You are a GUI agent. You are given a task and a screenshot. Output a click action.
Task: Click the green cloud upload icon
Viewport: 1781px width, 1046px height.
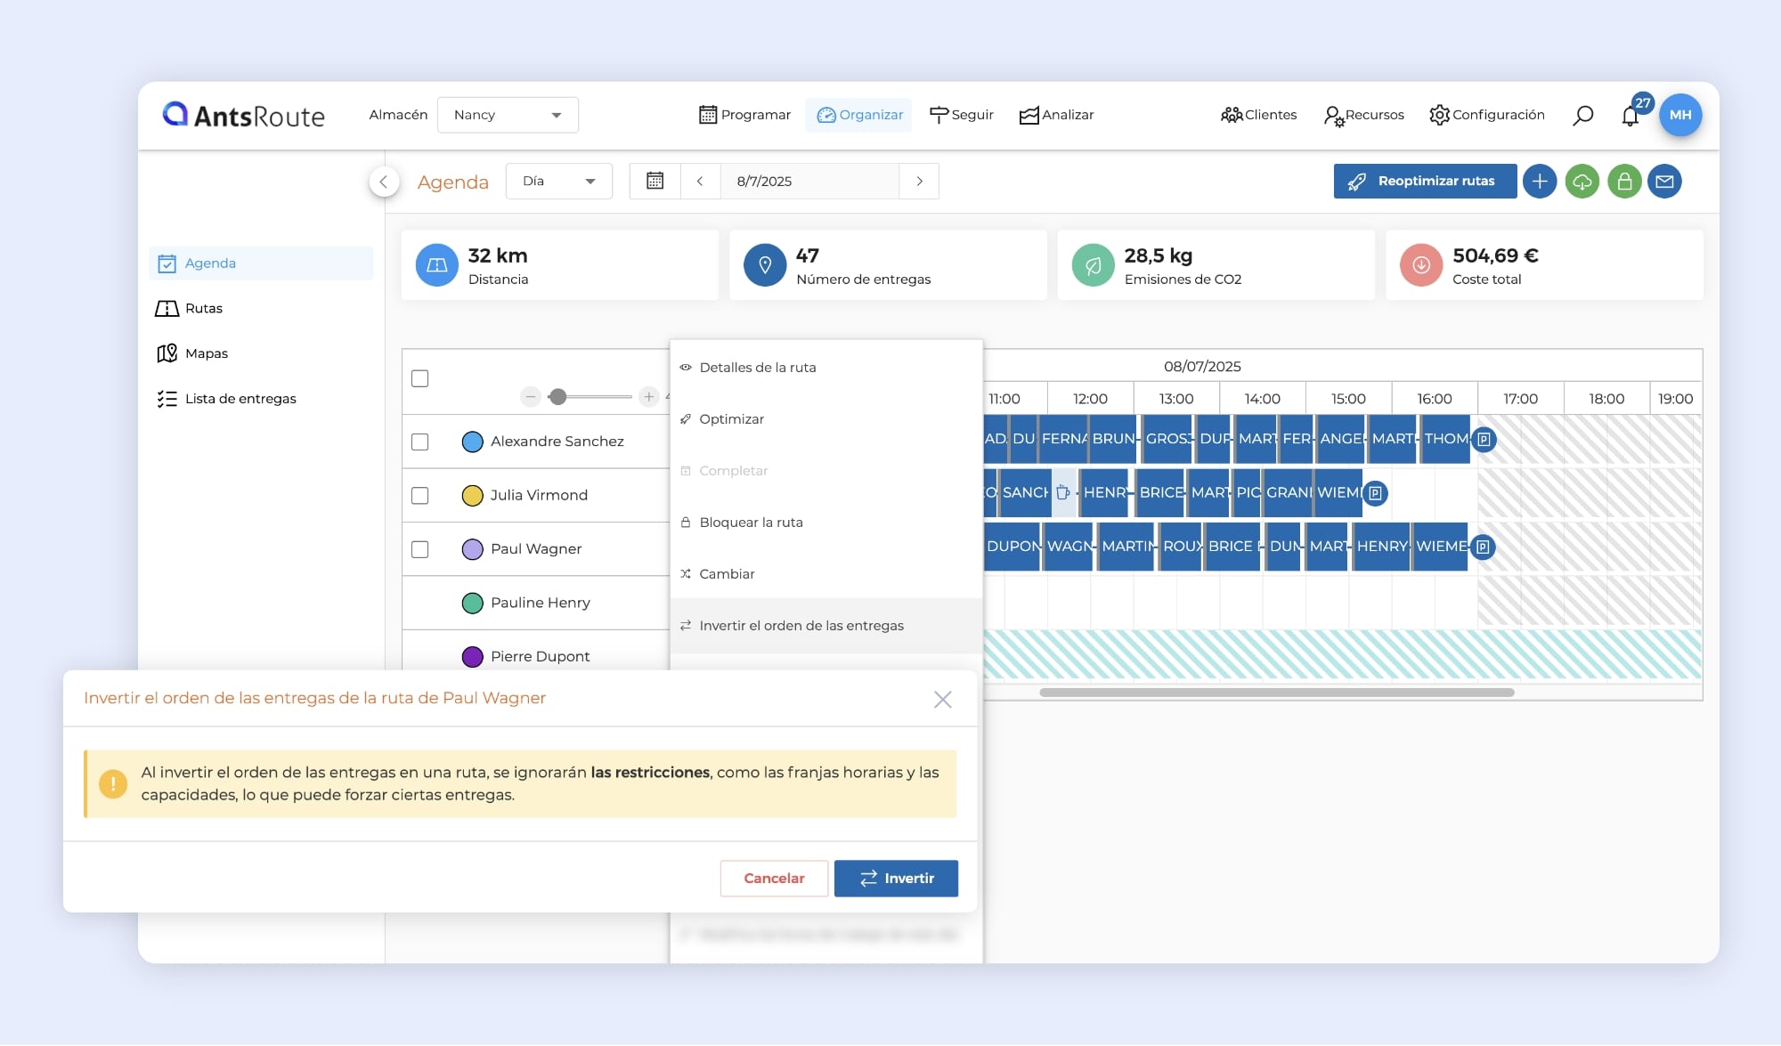[1582, 182]
